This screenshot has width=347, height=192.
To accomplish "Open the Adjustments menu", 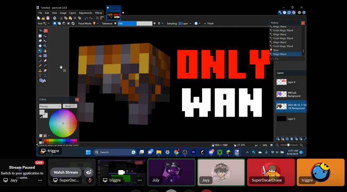I will (x=86, y=13).
